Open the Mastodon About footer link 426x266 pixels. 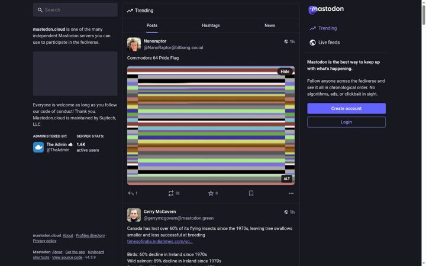tap(57, 252)
